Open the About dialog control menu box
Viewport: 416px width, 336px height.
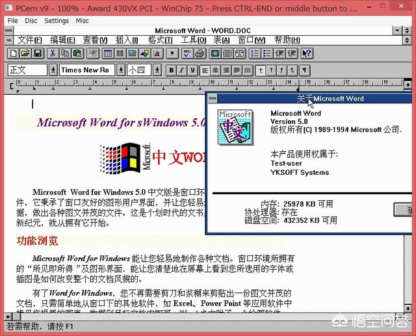pos(213,98)
